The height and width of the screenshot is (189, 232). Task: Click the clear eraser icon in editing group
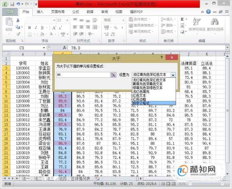point(182,32)
